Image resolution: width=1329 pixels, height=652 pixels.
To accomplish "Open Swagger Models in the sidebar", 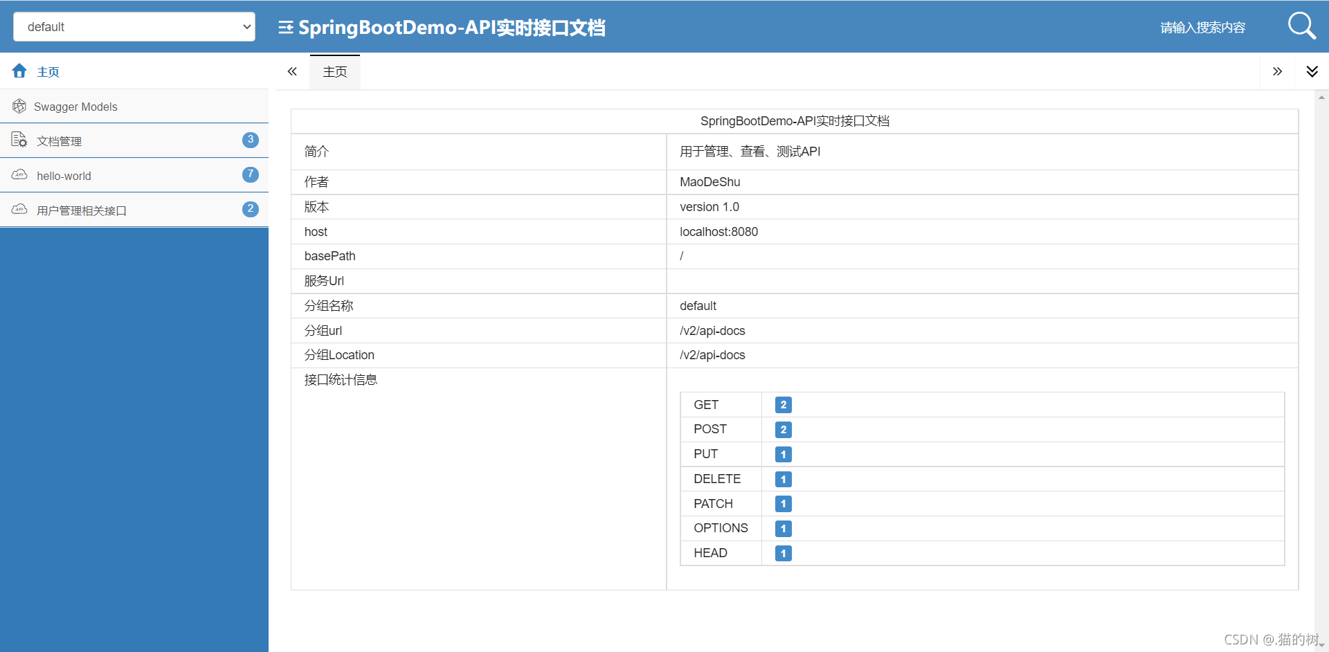I will click(75, 107).
